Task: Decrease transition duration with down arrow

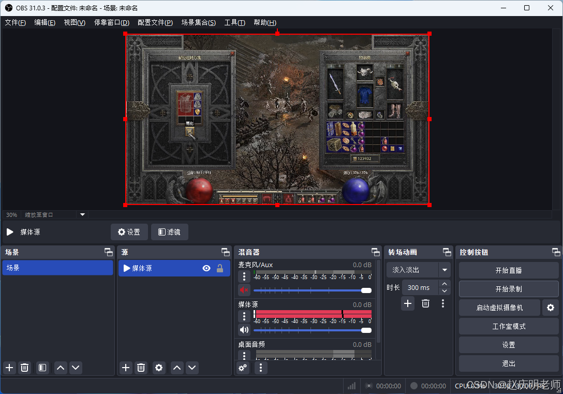Action: point(445,291)
